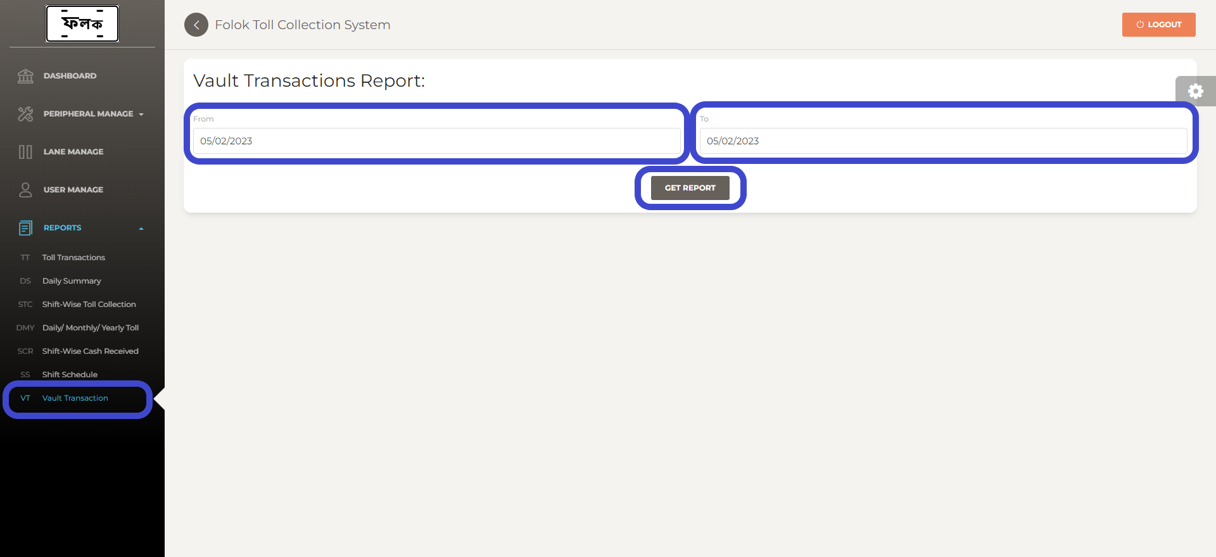Click the DMY abbreviation icon

pos(25,328)
